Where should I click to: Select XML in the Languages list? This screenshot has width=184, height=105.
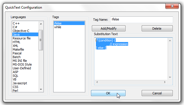pos(25,46)
